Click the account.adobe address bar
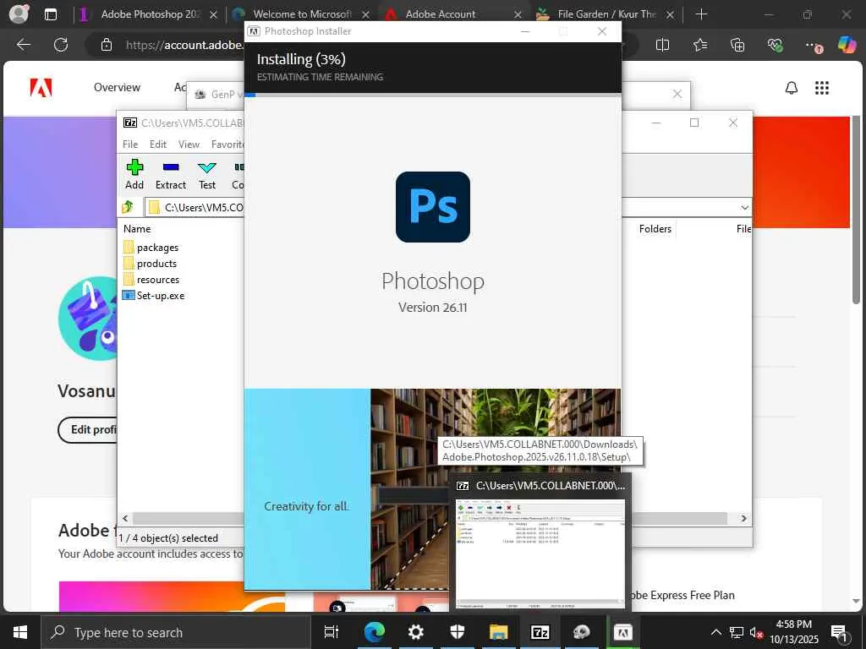Image resolution: width=866 pixels, height=649 pixels. [x=184, y=45]
